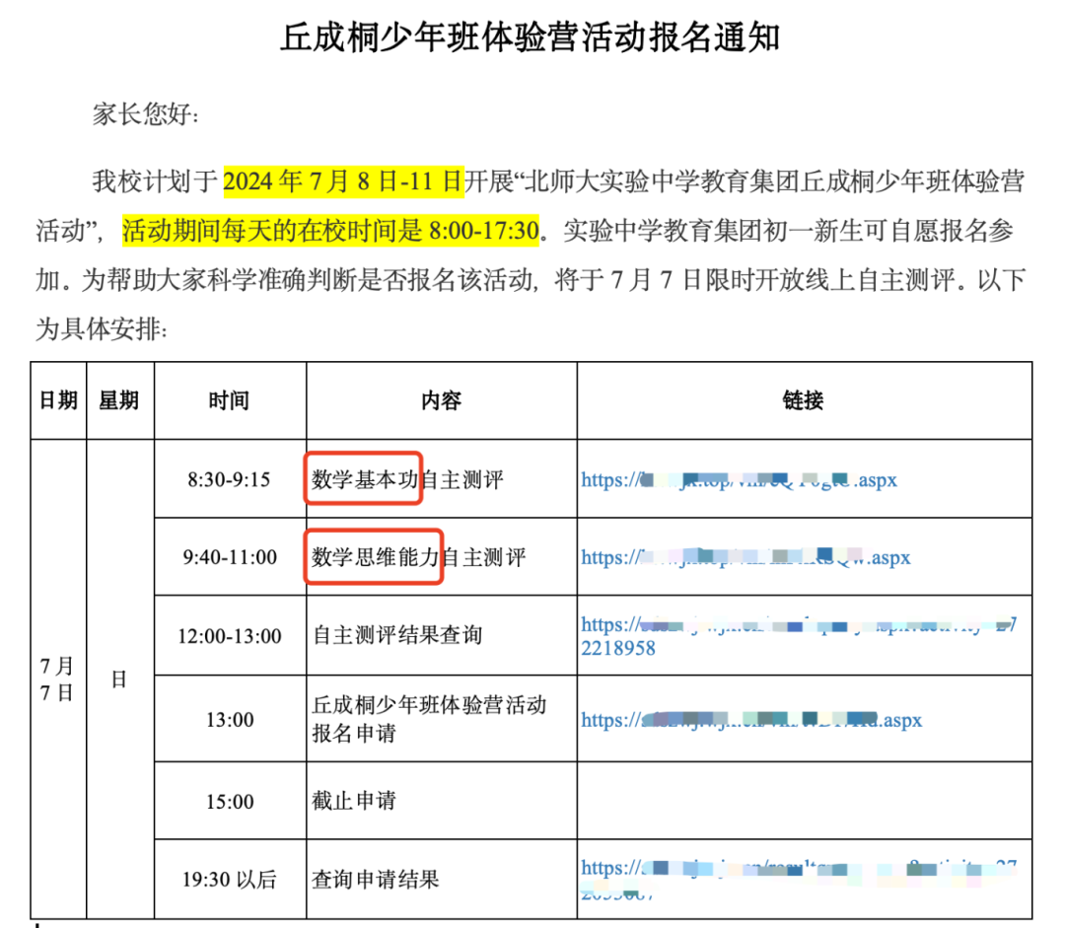The height and width of the screenshot is (928, 1065).
Task: Click the 日期 column header
Action: [x=58, y=400]
